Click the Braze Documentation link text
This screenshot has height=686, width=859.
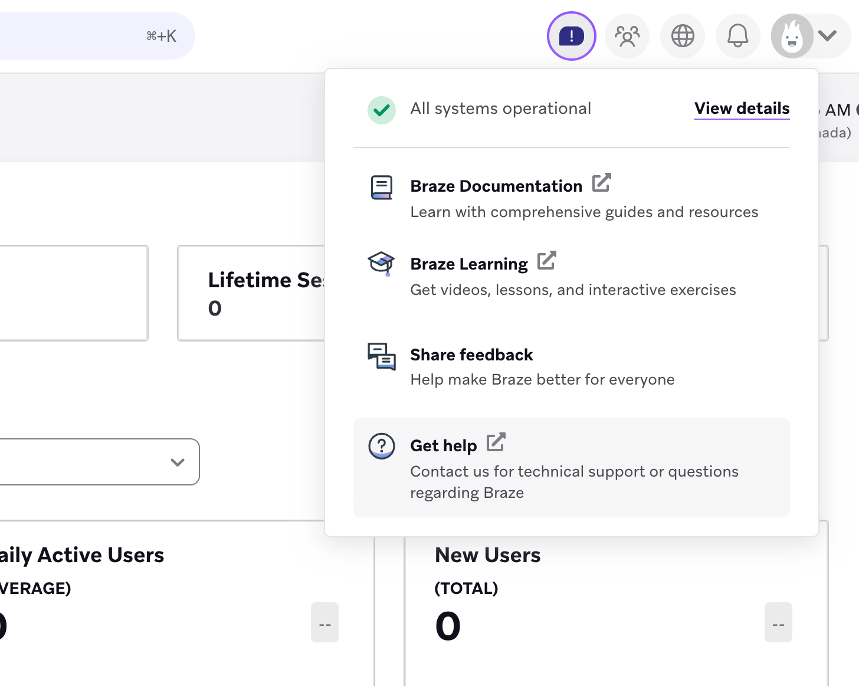496,185
